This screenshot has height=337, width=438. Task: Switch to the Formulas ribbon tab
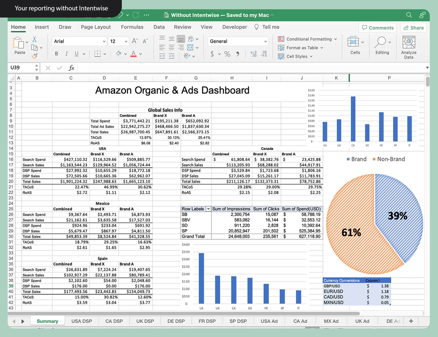pyautogui.click(x=132, y=27)
